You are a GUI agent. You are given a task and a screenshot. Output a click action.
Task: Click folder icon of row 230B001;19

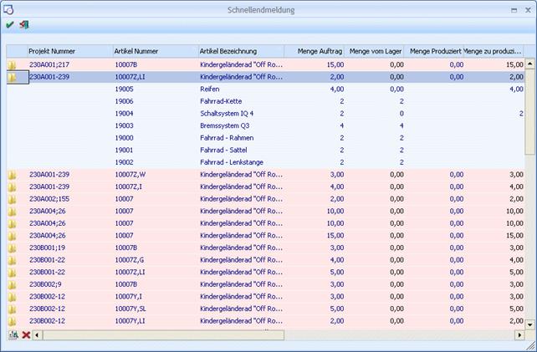pos(13,247)
